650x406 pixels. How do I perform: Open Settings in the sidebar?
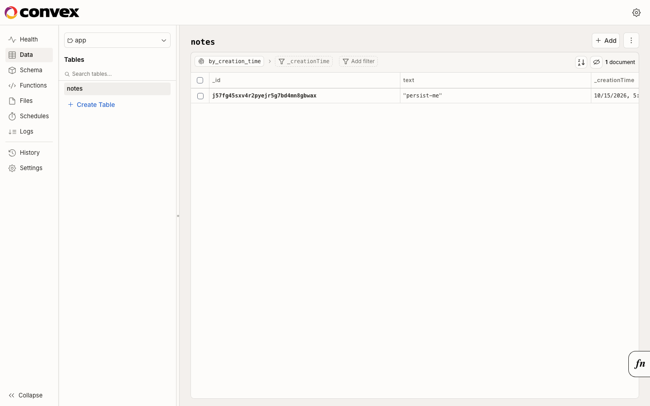click(29, 168)
